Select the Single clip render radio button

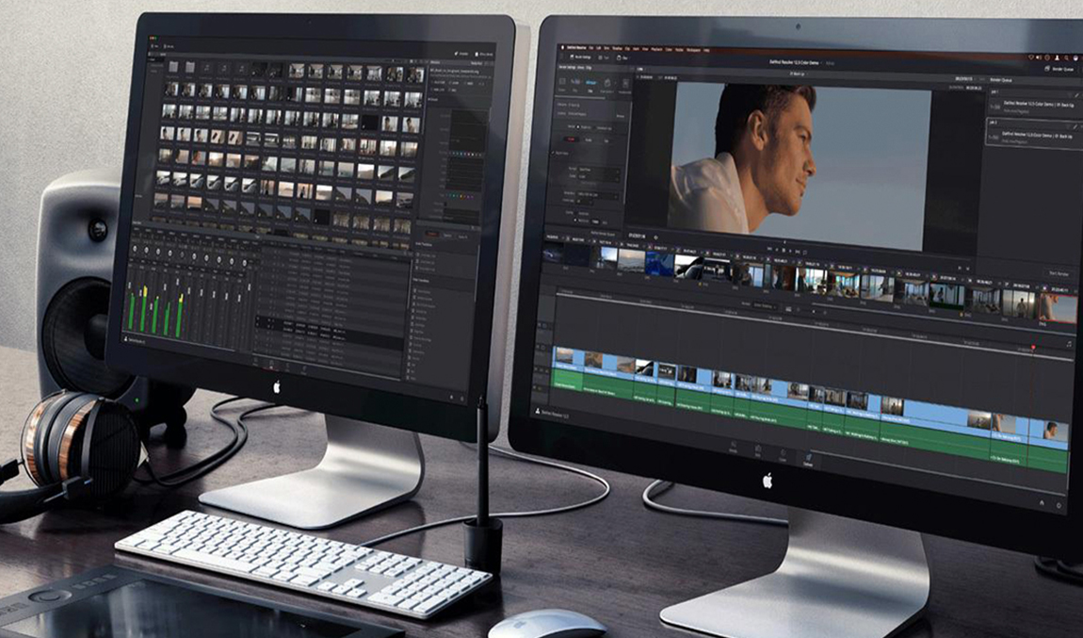578,127
